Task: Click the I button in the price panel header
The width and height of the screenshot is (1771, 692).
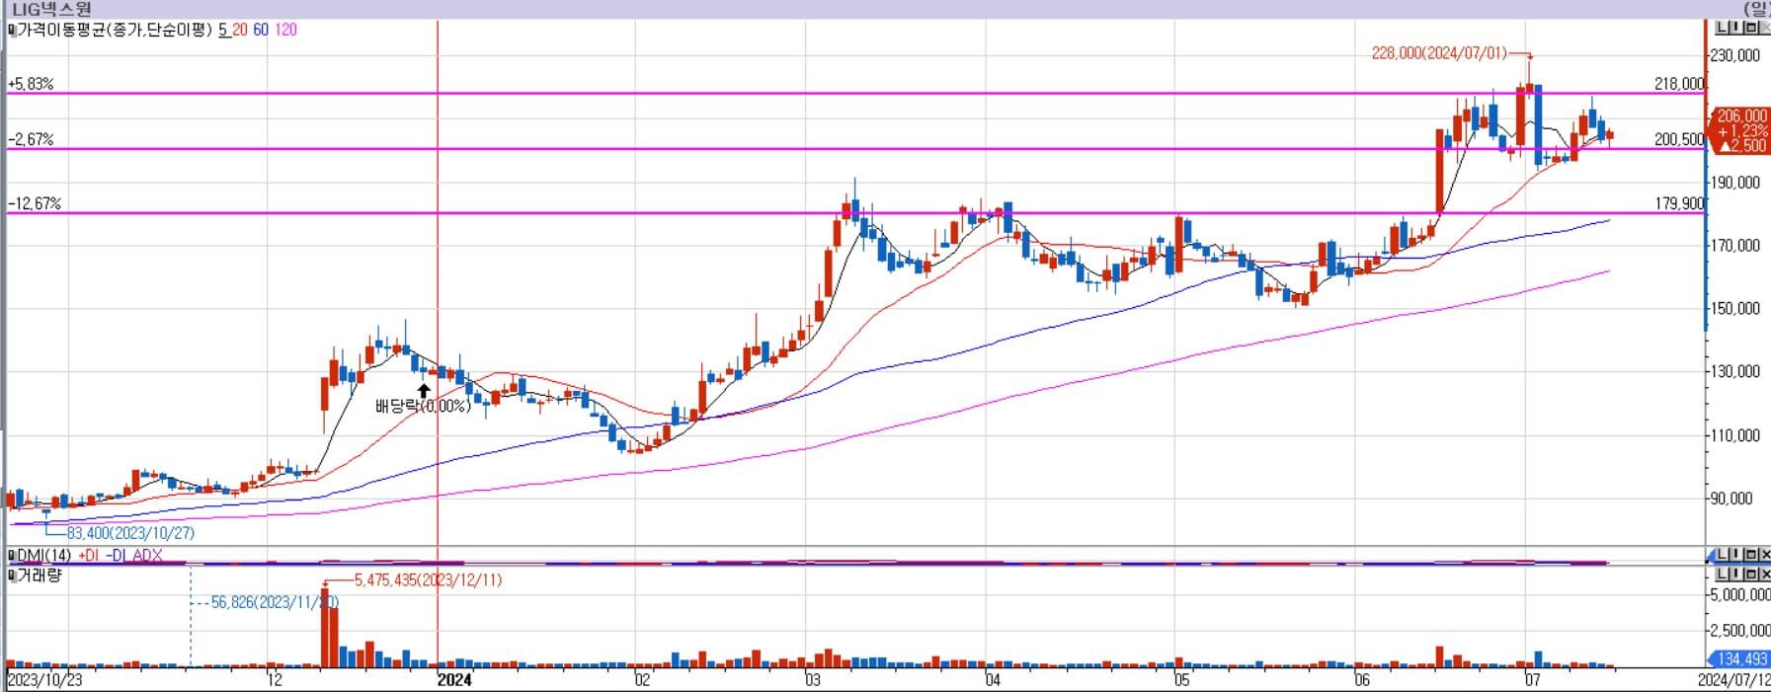Action: 1737,28
